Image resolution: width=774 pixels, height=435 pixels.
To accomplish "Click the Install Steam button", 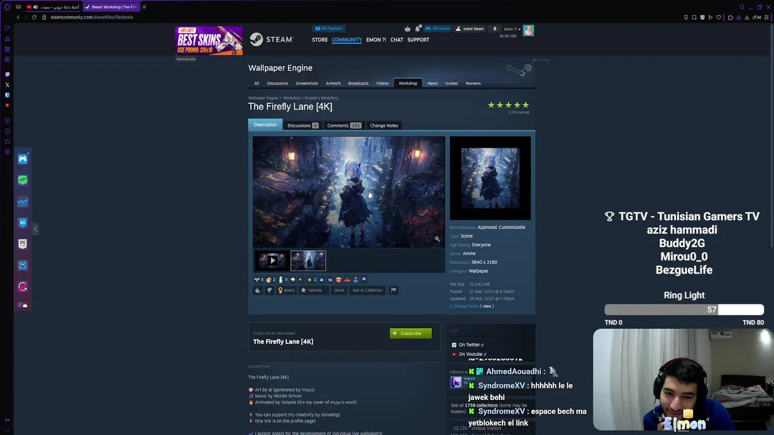I will pyautogui.click(x=470, y=28).
